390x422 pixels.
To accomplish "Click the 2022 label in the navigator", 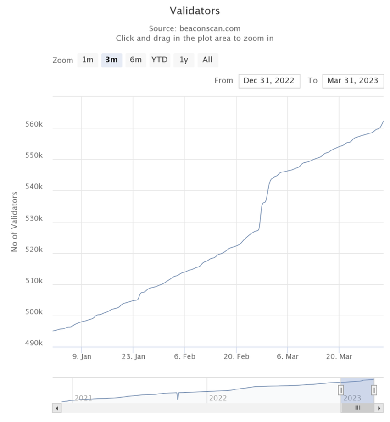I will 217,399.
